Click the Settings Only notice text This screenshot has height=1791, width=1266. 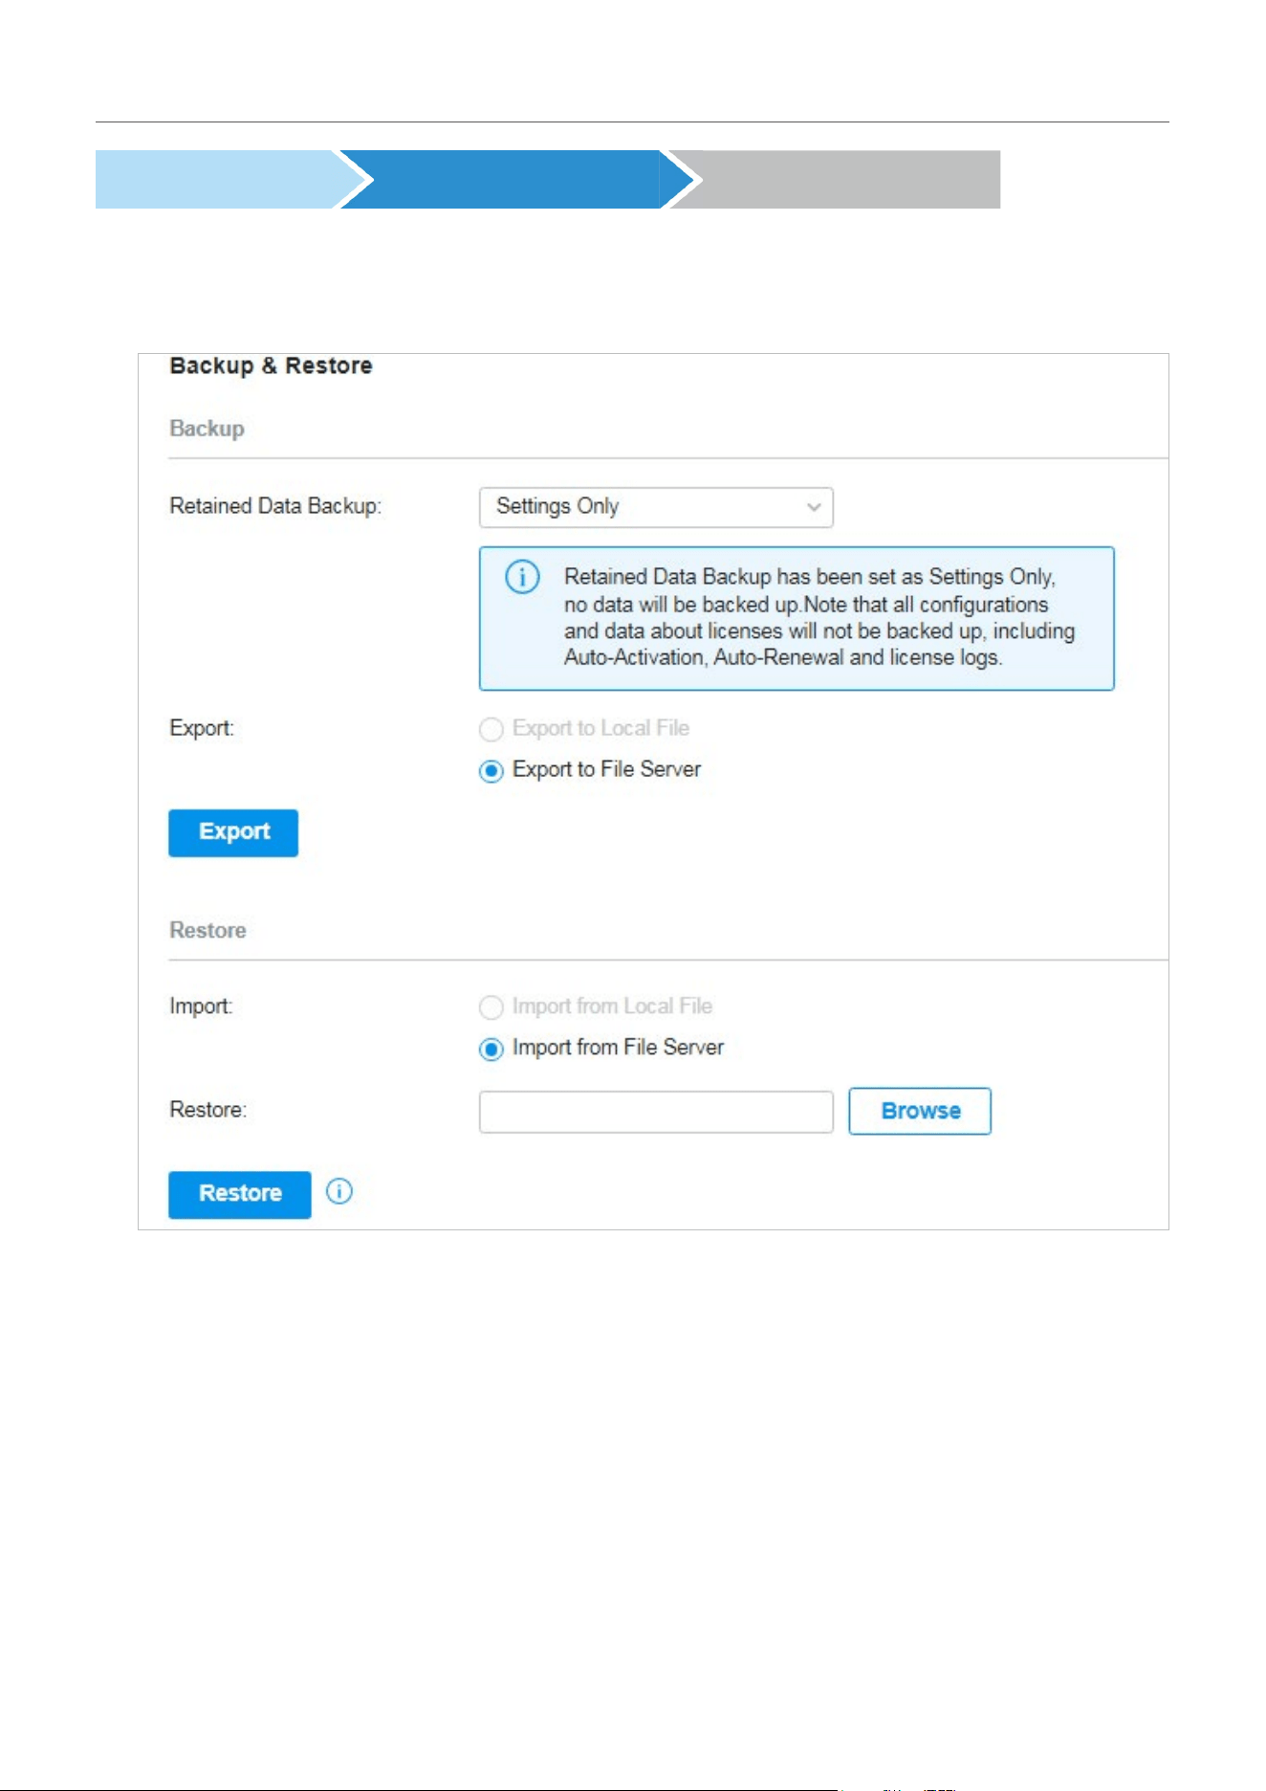[819, 617]
